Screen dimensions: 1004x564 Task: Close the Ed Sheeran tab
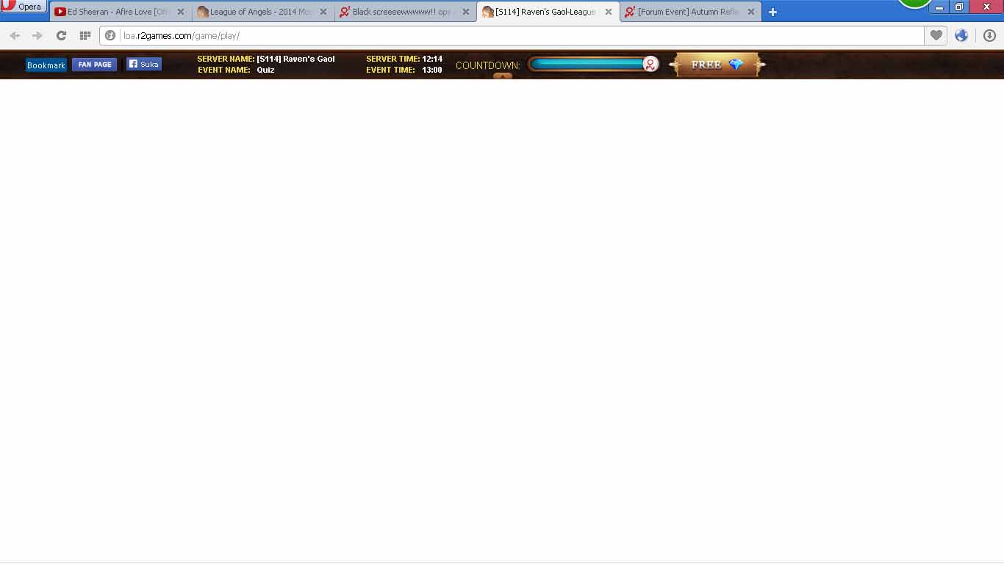[181, 12]
